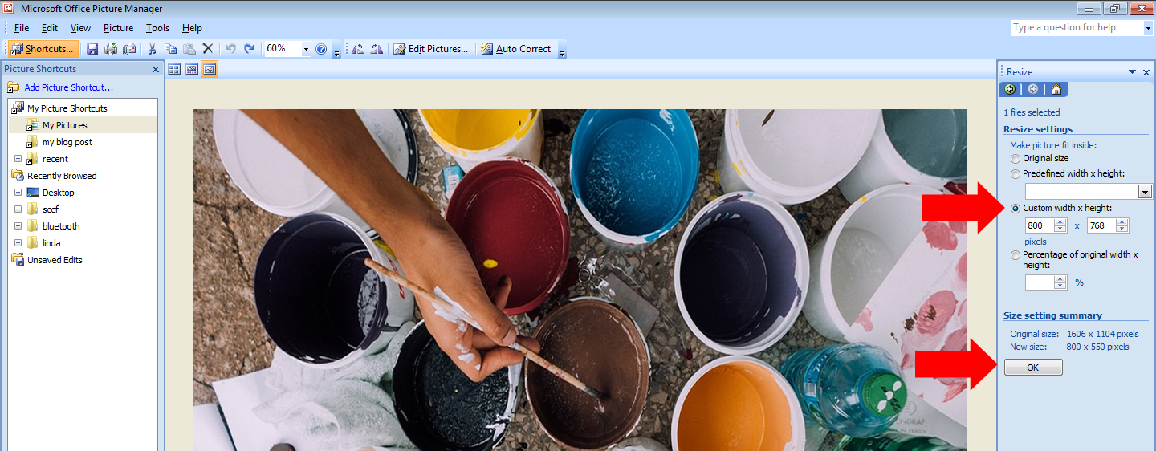Click the Print icon in toolbar
1156x451 pixels.
point(111,49)
